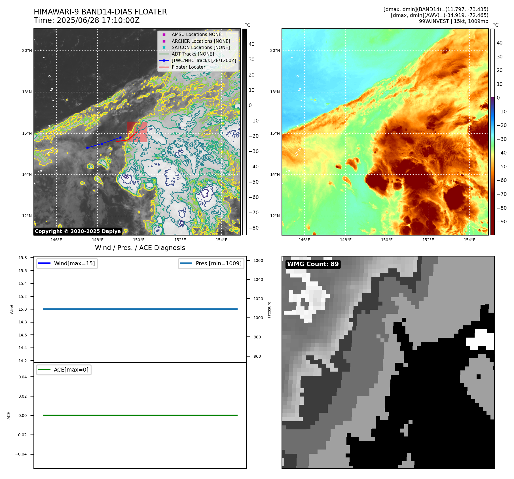Click the °C unit above the grayscale colorbar
This screenshot has width=514, height=479.
[248, 25]
